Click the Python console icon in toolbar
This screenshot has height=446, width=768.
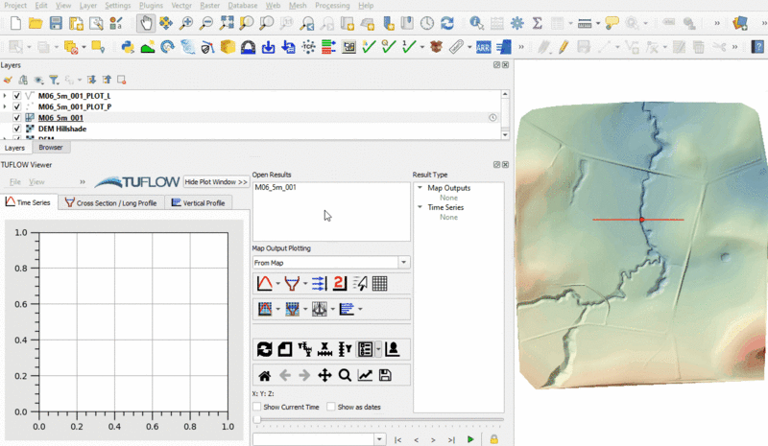(x=127, y=46)
